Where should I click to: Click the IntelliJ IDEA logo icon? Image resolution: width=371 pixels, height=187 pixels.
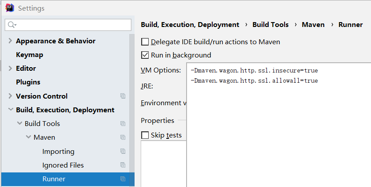click(x=10, y=8)
